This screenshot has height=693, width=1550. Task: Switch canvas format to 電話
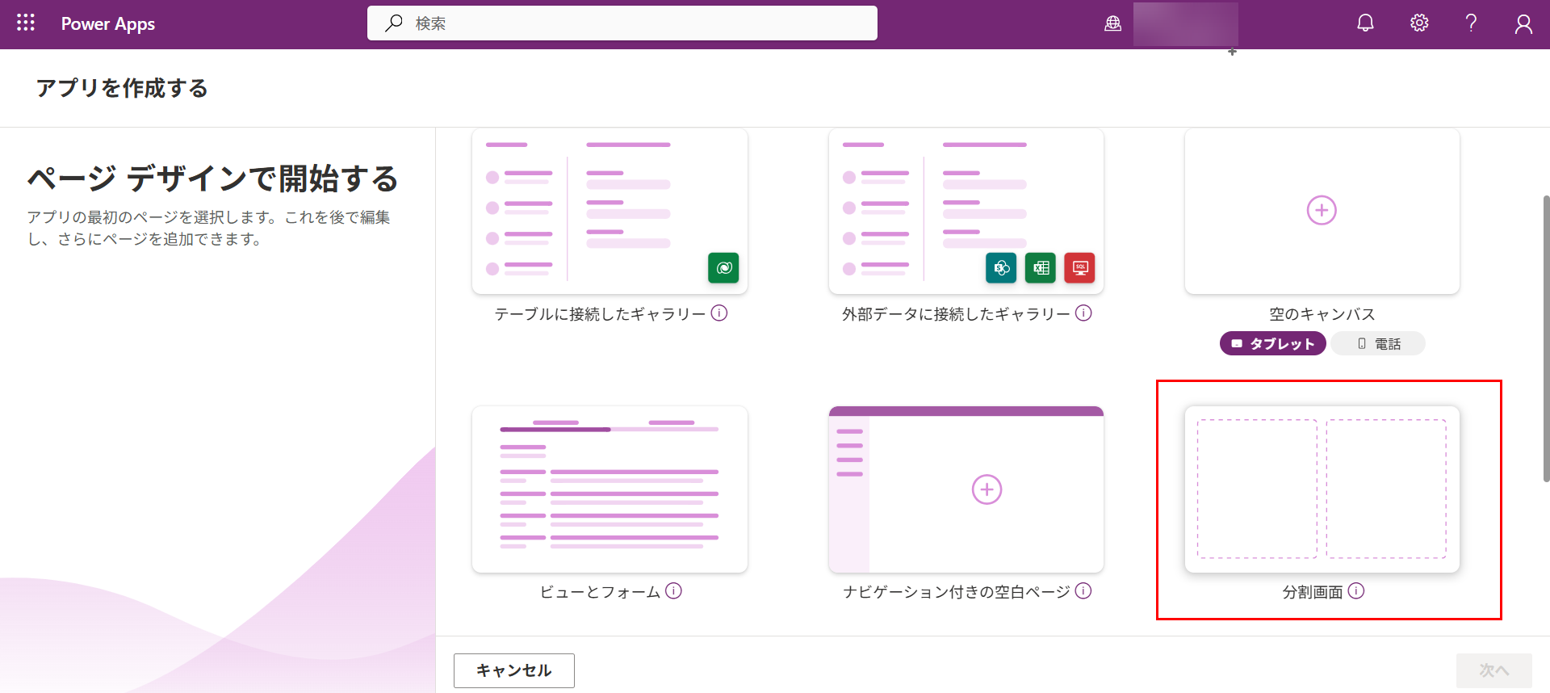click(1378, 343)
